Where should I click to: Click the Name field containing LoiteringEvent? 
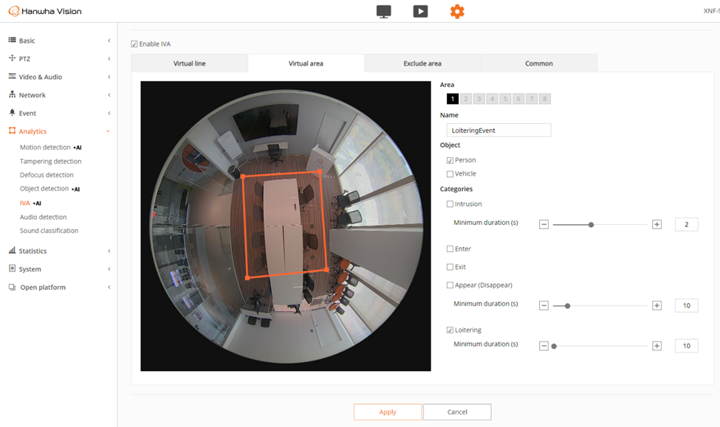click(498, 131)
